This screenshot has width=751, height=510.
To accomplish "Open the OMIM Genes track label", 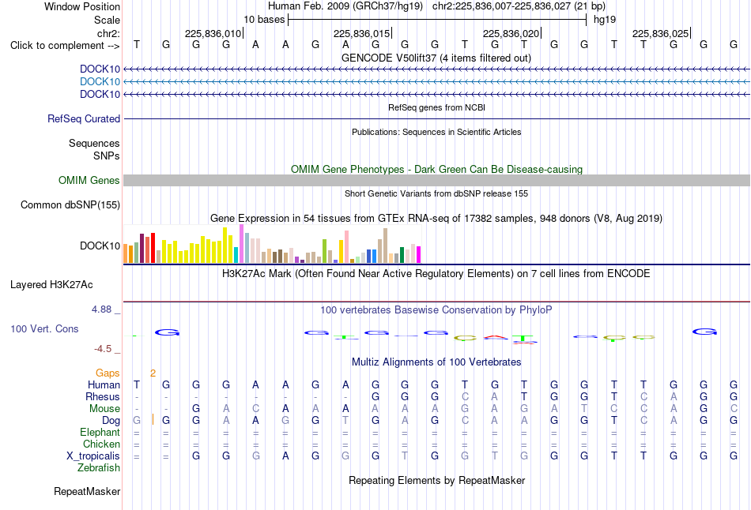I will [89, 180].
